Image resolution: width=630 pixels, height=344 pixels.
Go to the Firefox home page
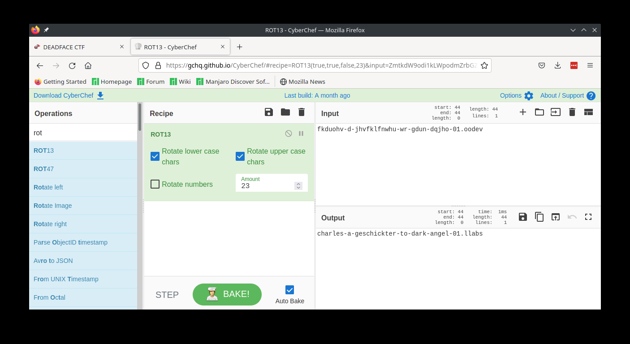[x=88, y=65]
